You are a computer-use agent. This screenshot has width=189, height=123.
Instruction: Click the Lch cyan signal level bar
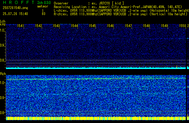(x=96, y=68)
